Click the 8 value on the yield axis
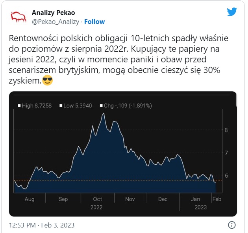Image resolution: width=248 pixels, height=233 pixels. tap(226, 130)
